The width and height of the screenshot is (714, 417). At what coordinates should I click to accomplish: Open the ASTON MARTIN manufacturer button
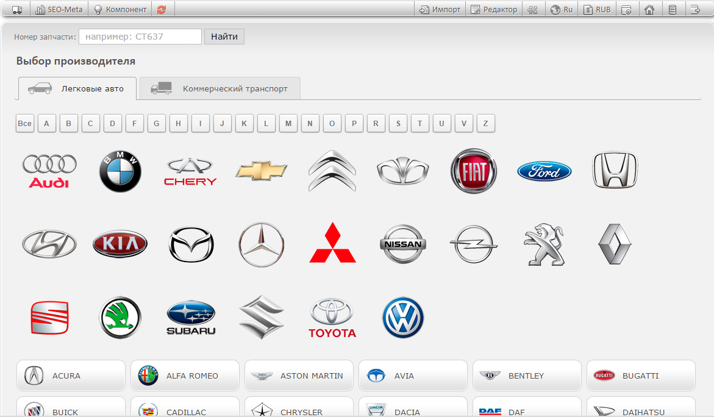click(299, 376)
